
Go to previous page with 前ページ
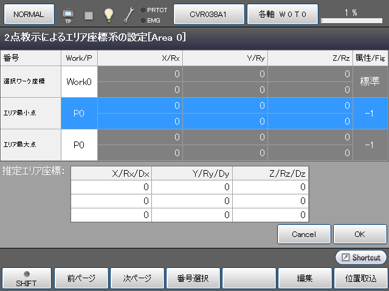[81, 278]
